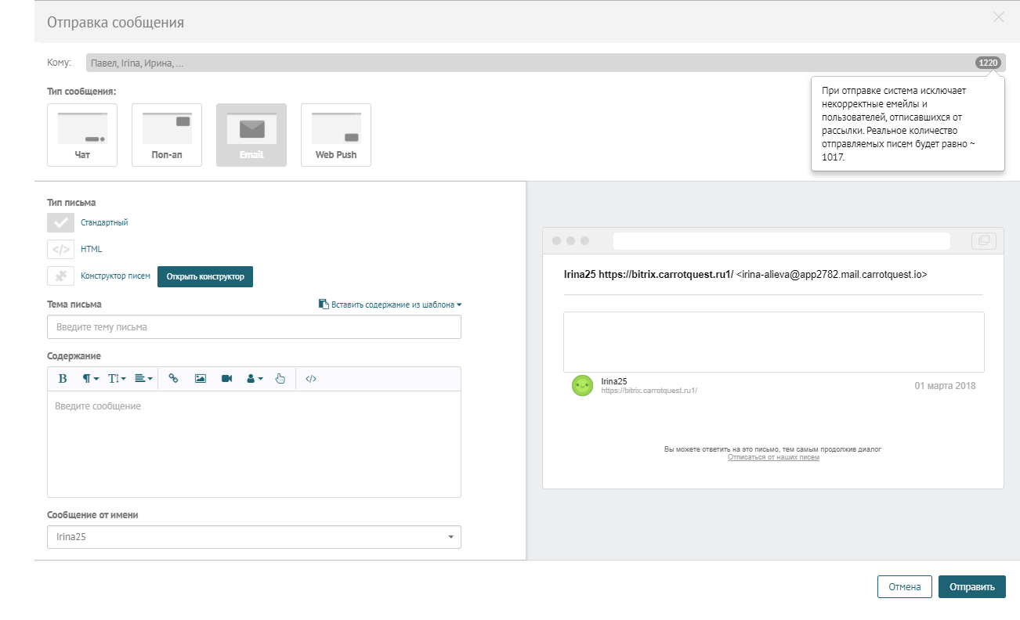The height and width of the screenshot is (620, 1020).
Task: Click the Отмена button
Action: tap(905, 587)
